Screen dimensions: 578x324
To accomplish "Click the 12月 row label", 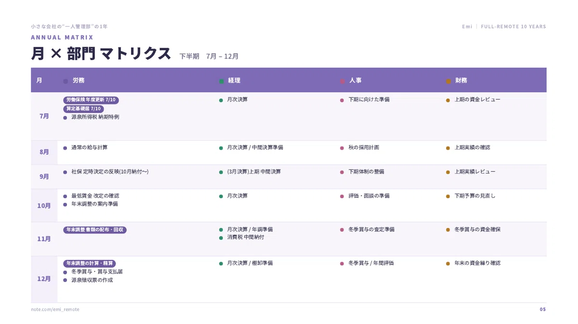I will click(x=44, y=279).
